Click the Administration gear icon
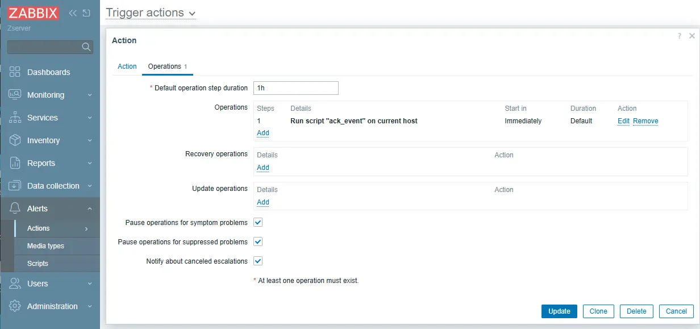 [x=15, y=306]
